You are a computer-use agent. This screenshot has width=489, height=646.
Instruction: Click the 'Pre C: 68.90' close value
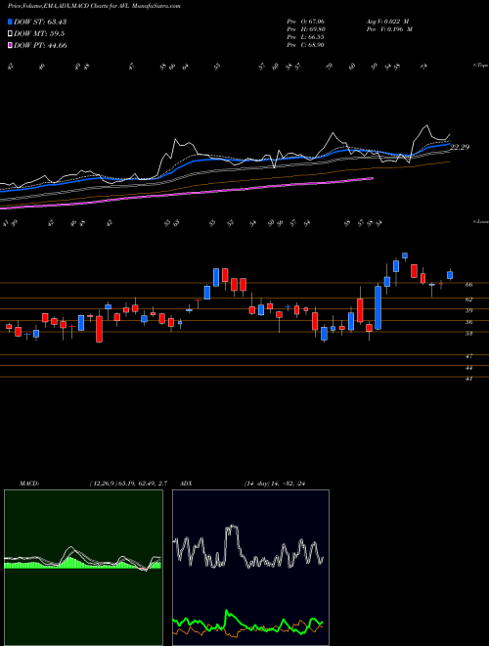(x=306, y=45)
